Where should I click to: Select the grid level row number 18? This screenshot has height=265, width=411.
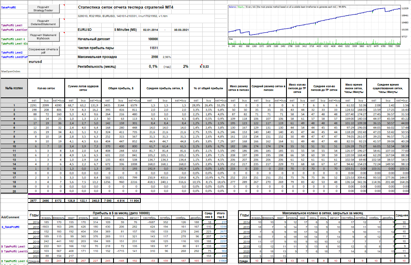14,182
